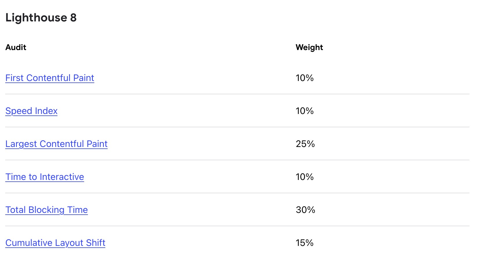This screenshot has height=265, width=495.
Task: Click divider line under First Contentful Paint row
Action: 237,94
